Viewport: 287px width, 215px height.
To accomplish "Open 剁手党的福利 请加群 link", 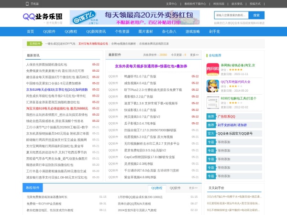I will click(232, 125).
